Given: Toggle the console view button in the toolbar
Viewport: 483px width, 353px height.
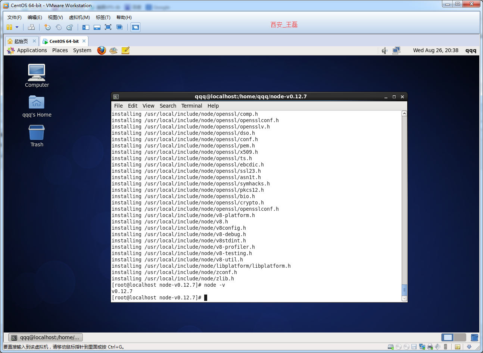Looking at the screenshot, I should point(135,27).
